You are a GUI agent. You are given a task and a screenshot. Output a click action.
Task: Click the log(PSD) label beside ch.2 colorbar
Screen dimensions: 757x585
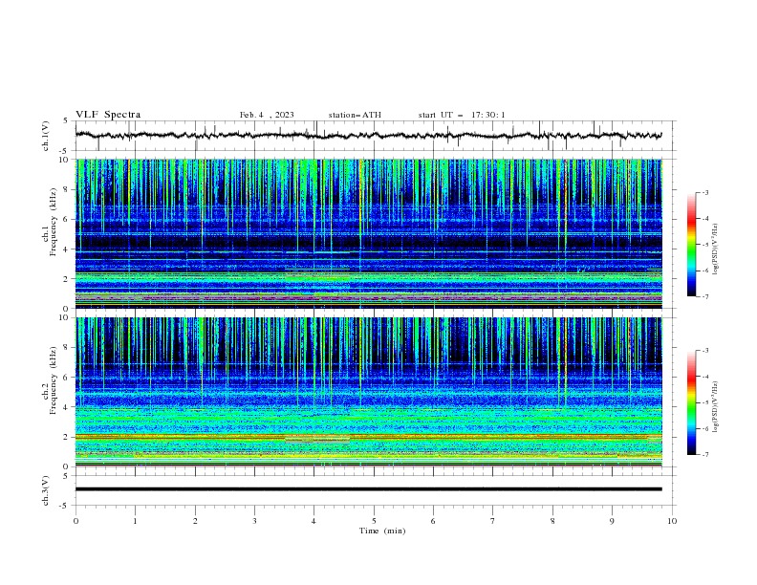click(715, 406)
